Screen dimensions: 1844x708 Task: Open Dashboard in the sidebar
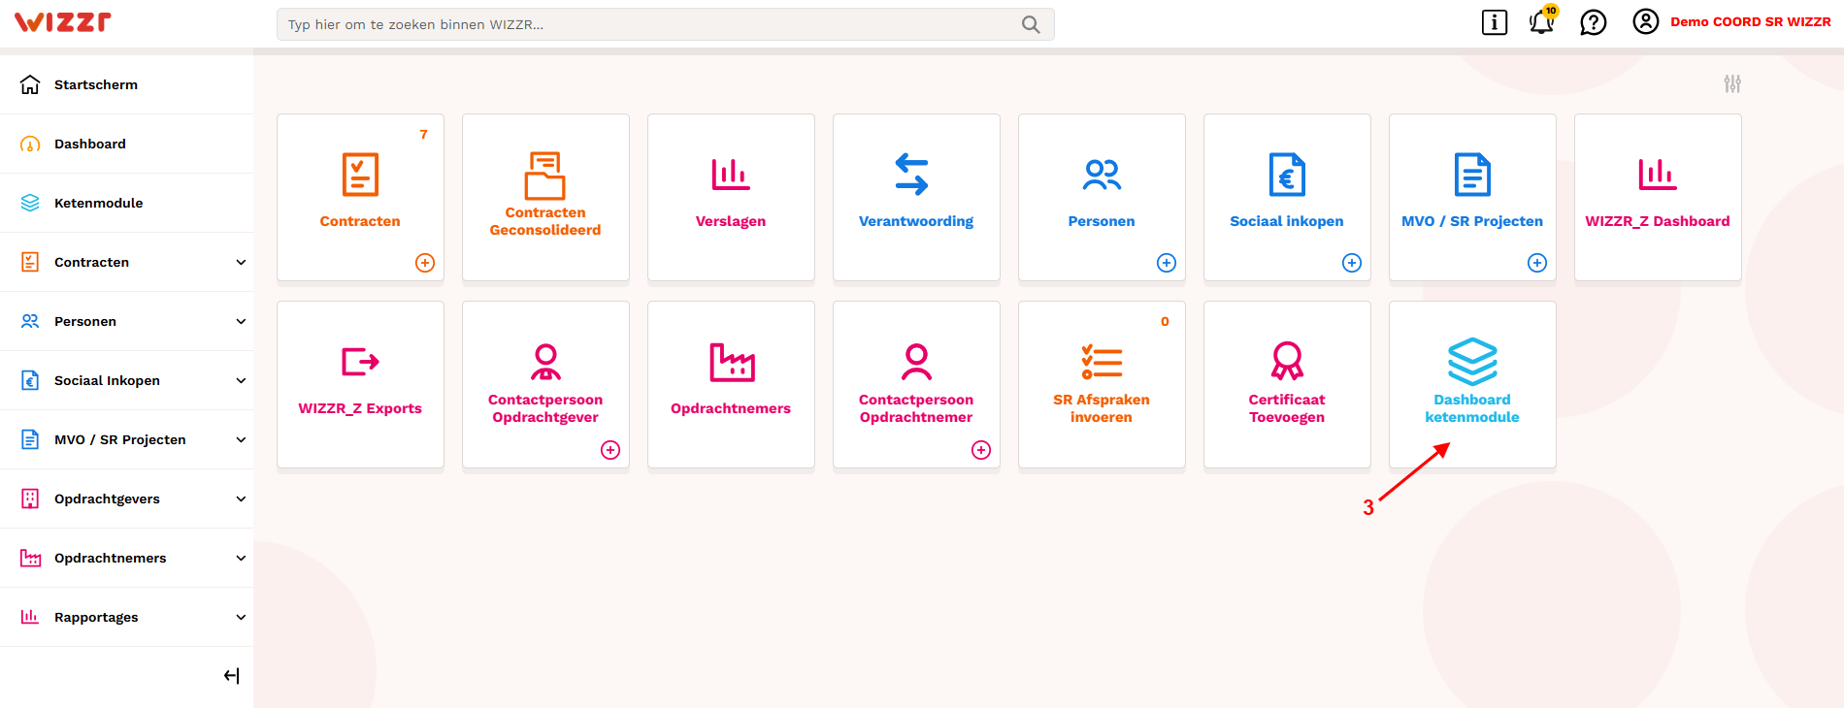point(126,144)
